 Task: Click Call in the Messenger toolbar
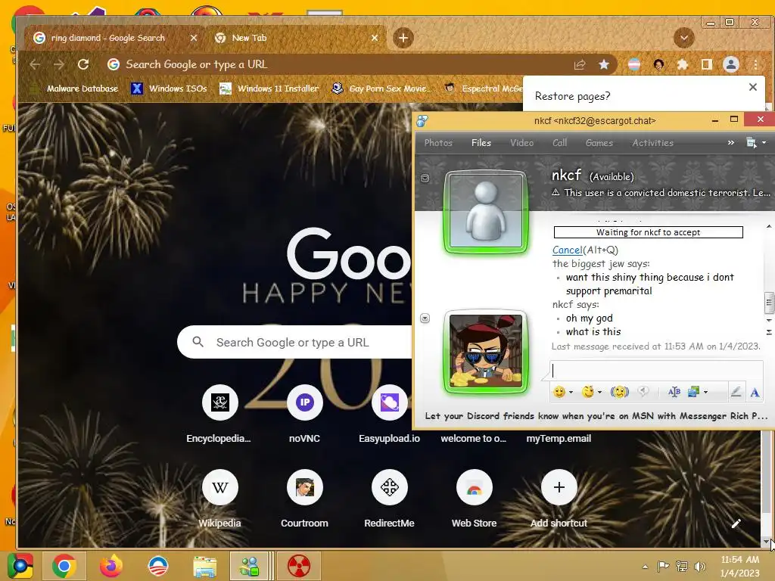tap(559, 143)
